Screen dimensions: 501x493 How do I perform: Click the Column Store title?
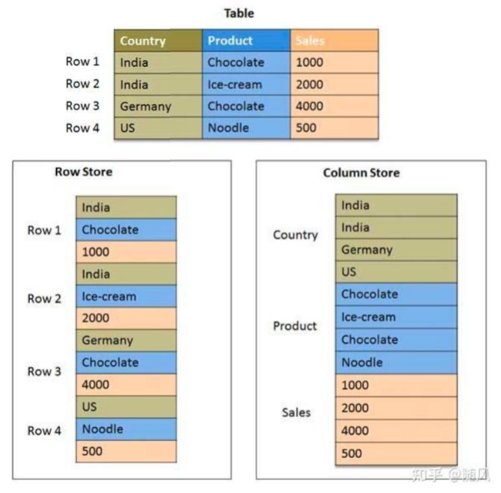(361, 173)
